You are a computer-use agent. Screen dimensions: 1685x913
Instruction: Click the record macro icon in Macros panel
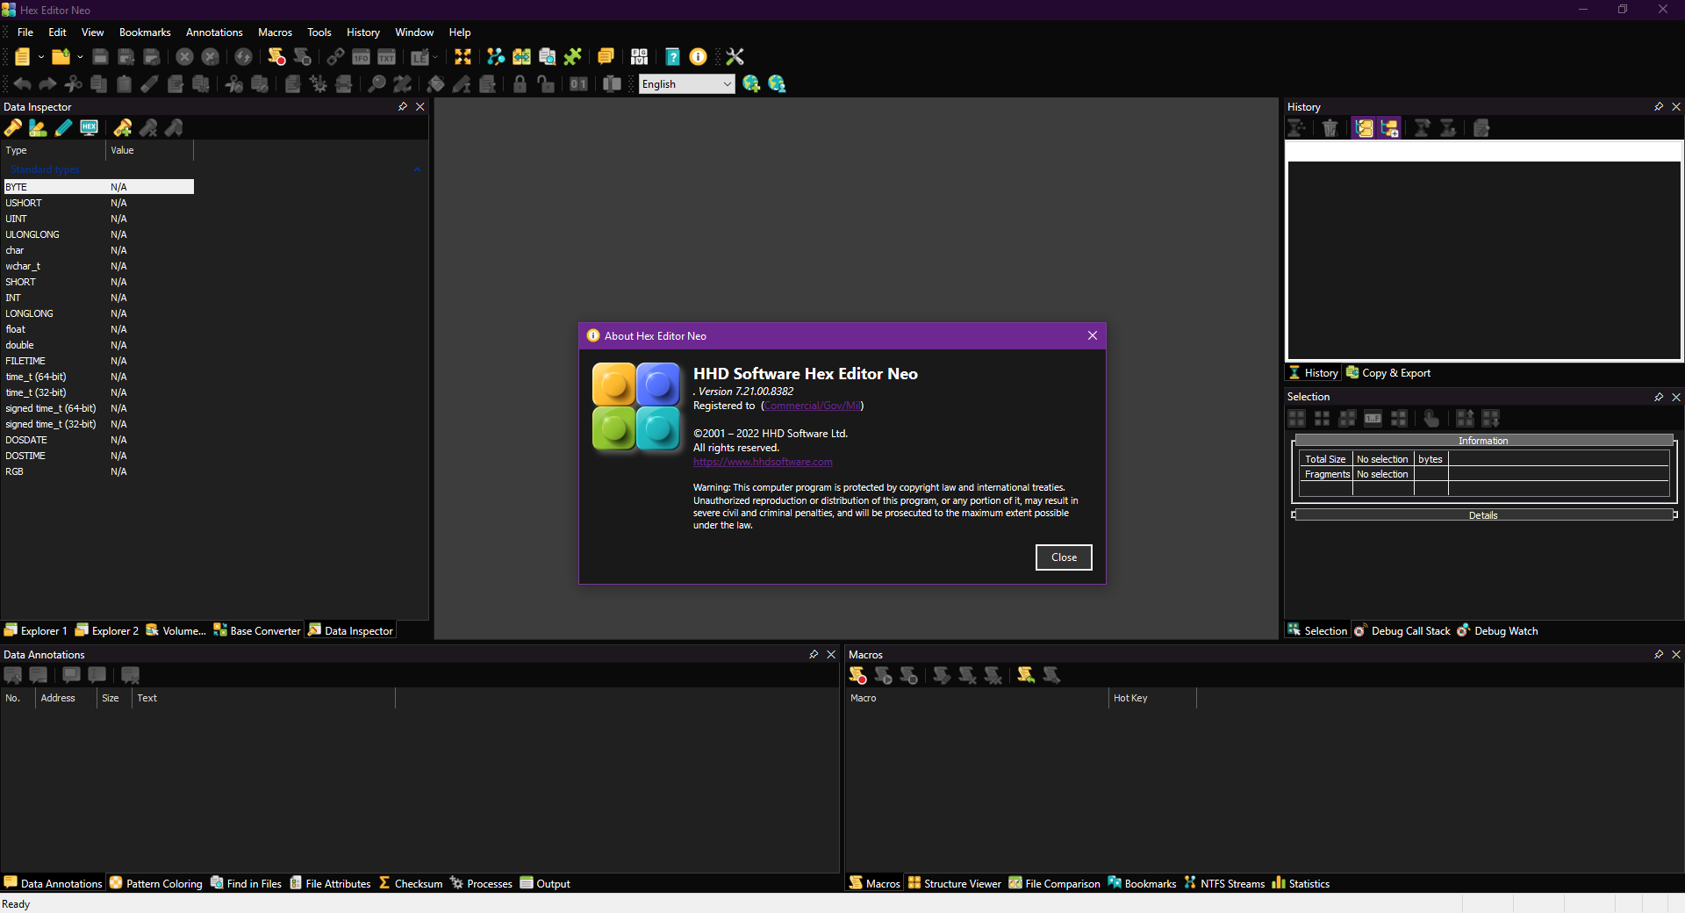click(857, 675)
